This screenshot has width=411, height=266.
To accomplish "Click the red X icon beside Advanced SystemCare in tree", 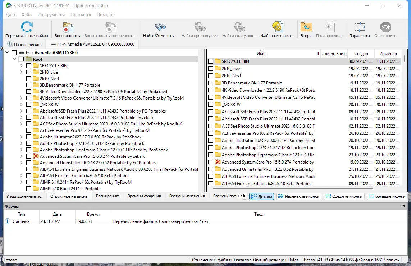I will 36,156.
